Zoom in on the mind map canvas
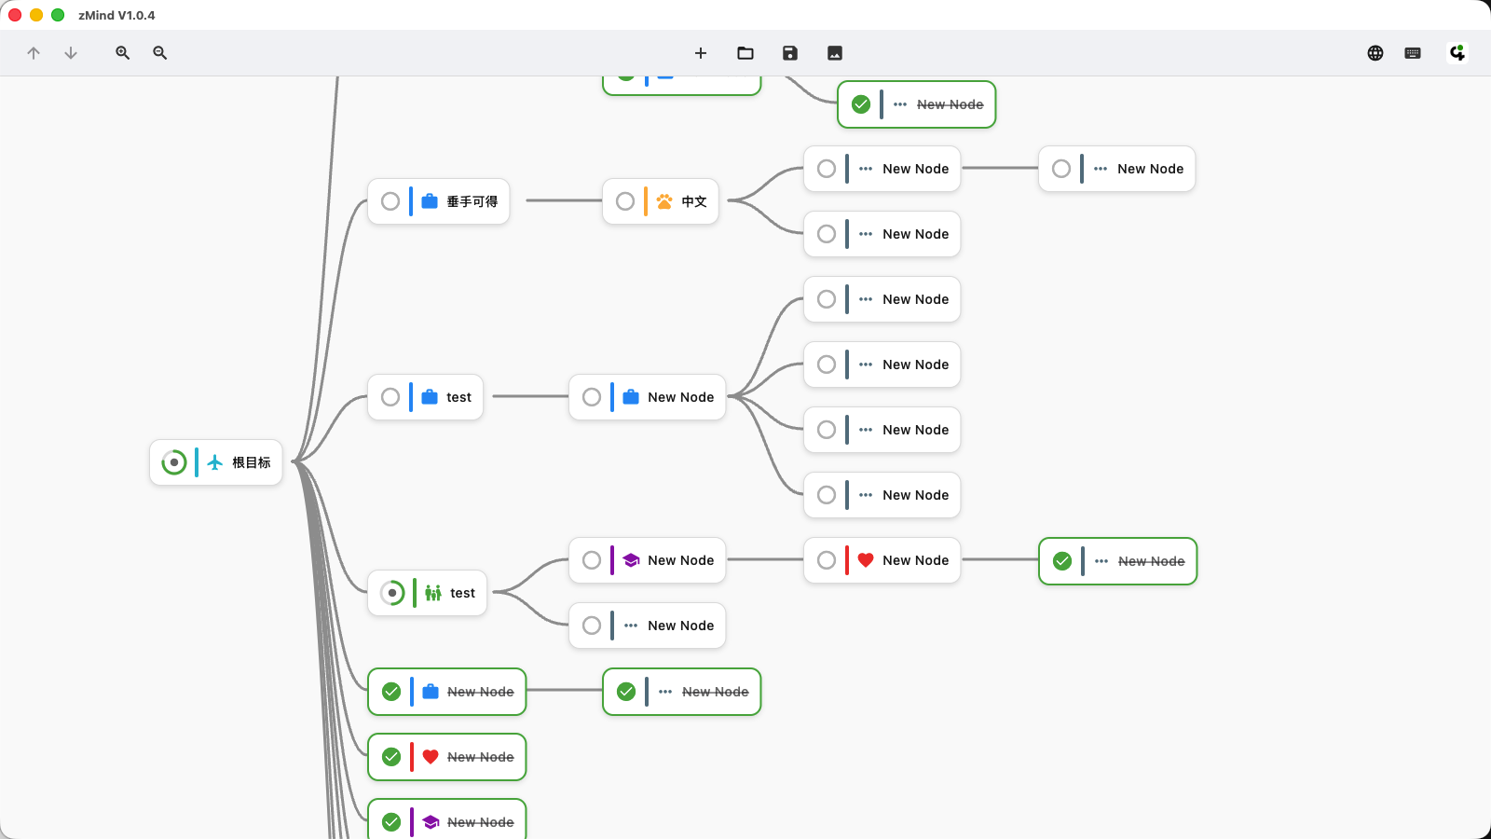1491x839 pixels. pyautogui.click(x=122, y=53)
